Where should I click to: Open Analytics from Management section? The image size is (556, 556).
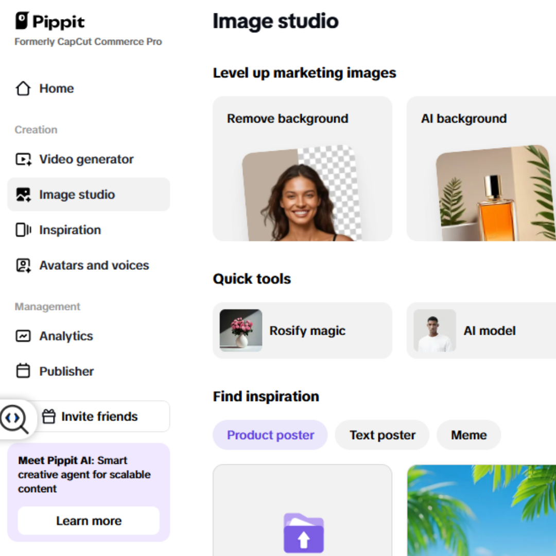[x=89, y=336]
